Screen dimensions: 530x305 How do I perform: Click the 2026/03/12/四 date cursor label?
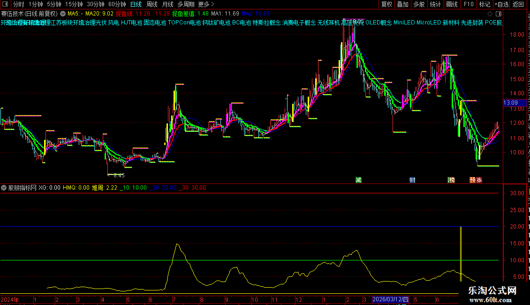click(x=390, y=299)
